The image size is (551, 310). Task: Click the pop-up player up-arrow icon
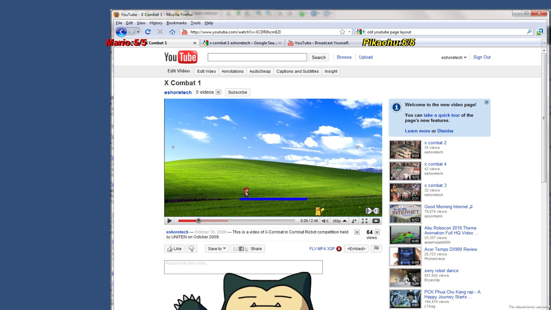(x=376, y=221)
